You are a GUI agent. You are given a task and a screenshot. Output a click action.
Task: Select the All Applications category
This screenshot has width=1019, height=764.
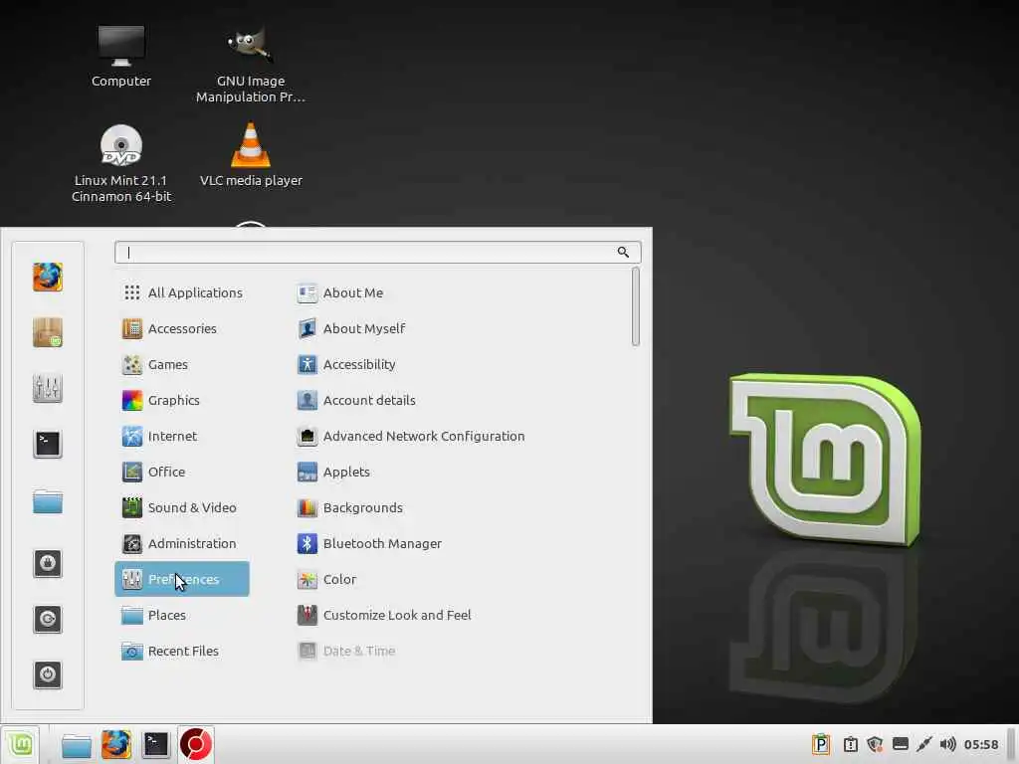[182, 293]
